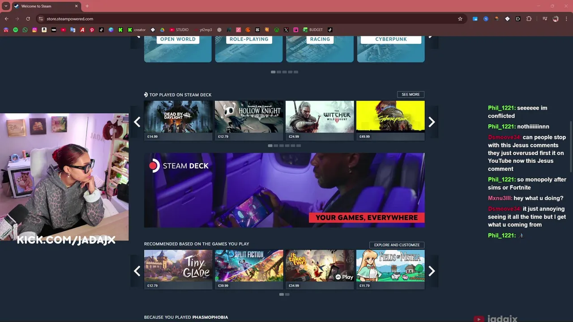The image size is (573, 322).
Task: Open the Fields of Mistria game card
Action: [390, 270]
